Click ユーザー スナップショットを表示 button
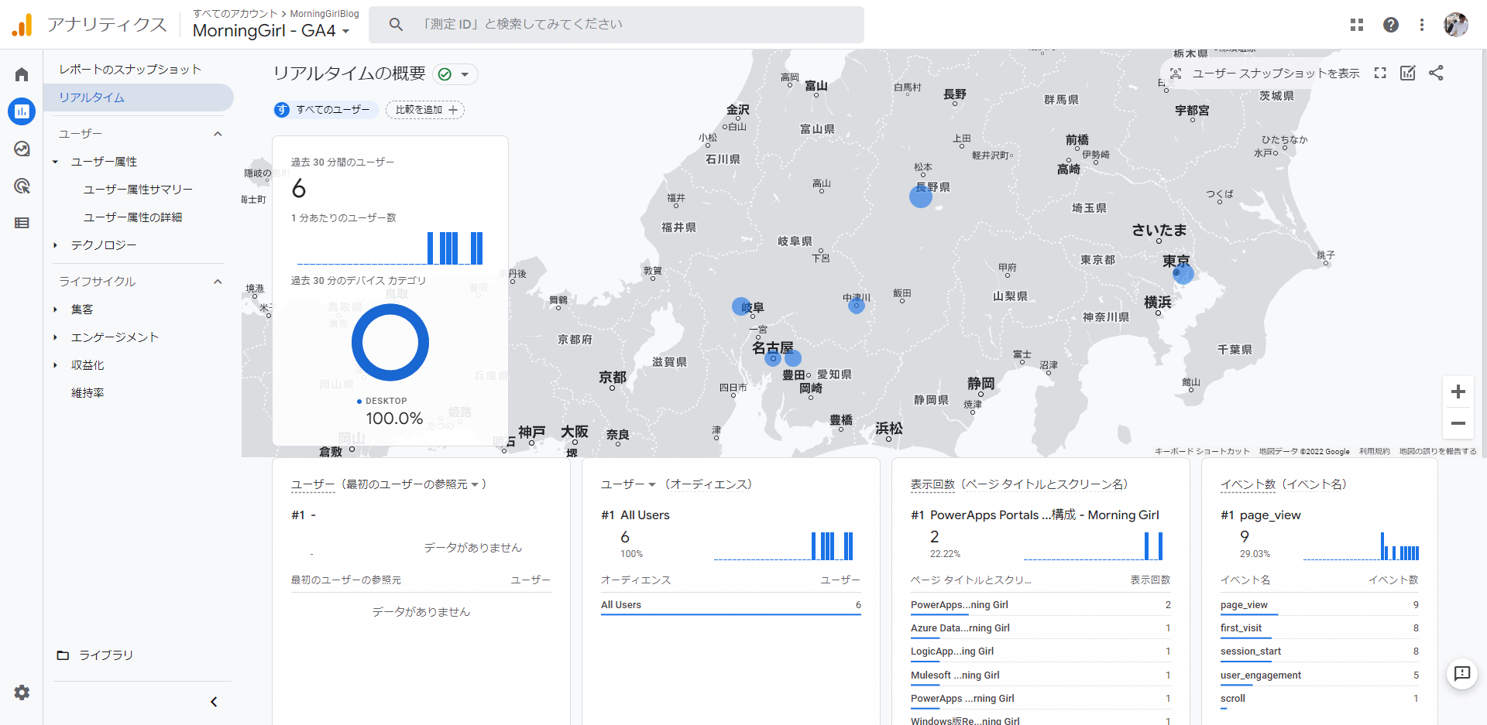 [1265, 74]
